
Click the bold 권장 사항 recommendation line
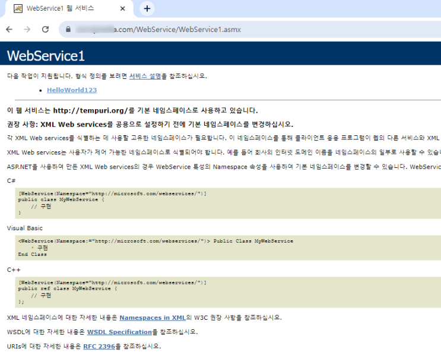(150, 124)
